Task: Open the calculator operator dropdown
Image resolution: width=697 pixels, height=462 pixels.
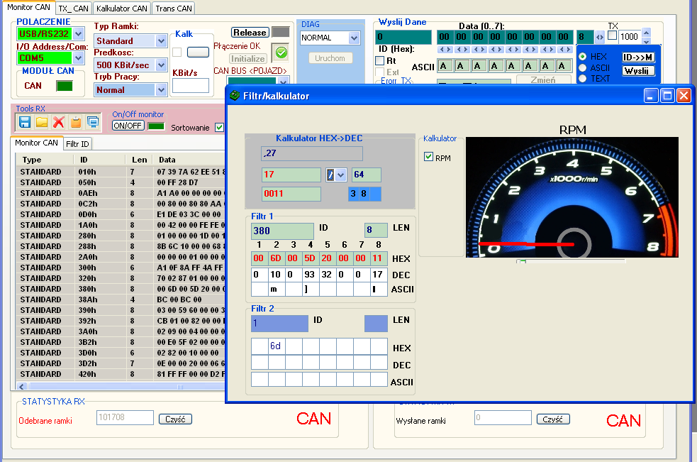Action: [340, 175]
